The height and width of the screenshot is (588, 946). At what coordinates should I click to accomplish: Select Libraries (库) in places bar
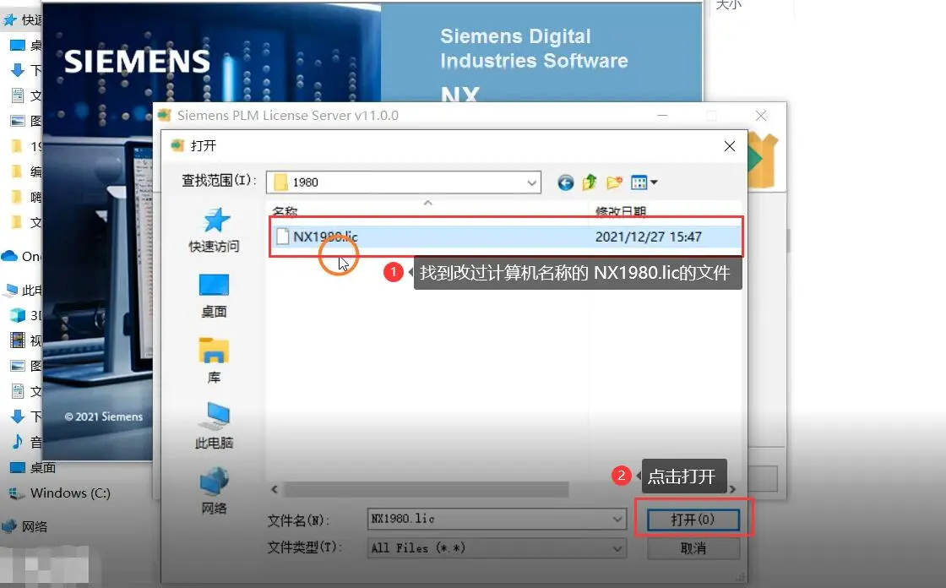(215, 361)
